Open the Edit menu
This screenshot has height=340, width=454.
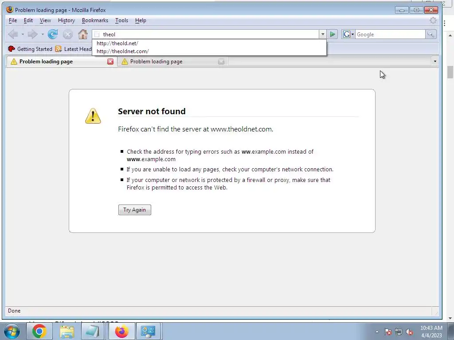(28, 20)
